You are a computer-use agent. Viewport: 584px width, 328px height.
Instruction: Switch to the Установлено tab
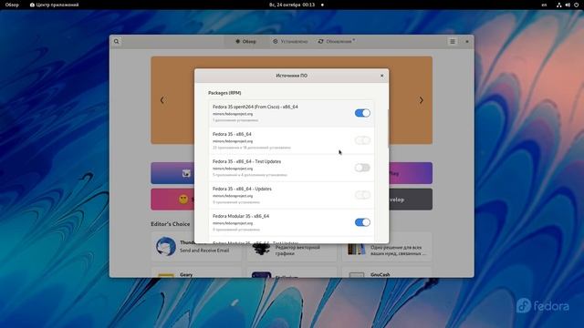[290, 42]
